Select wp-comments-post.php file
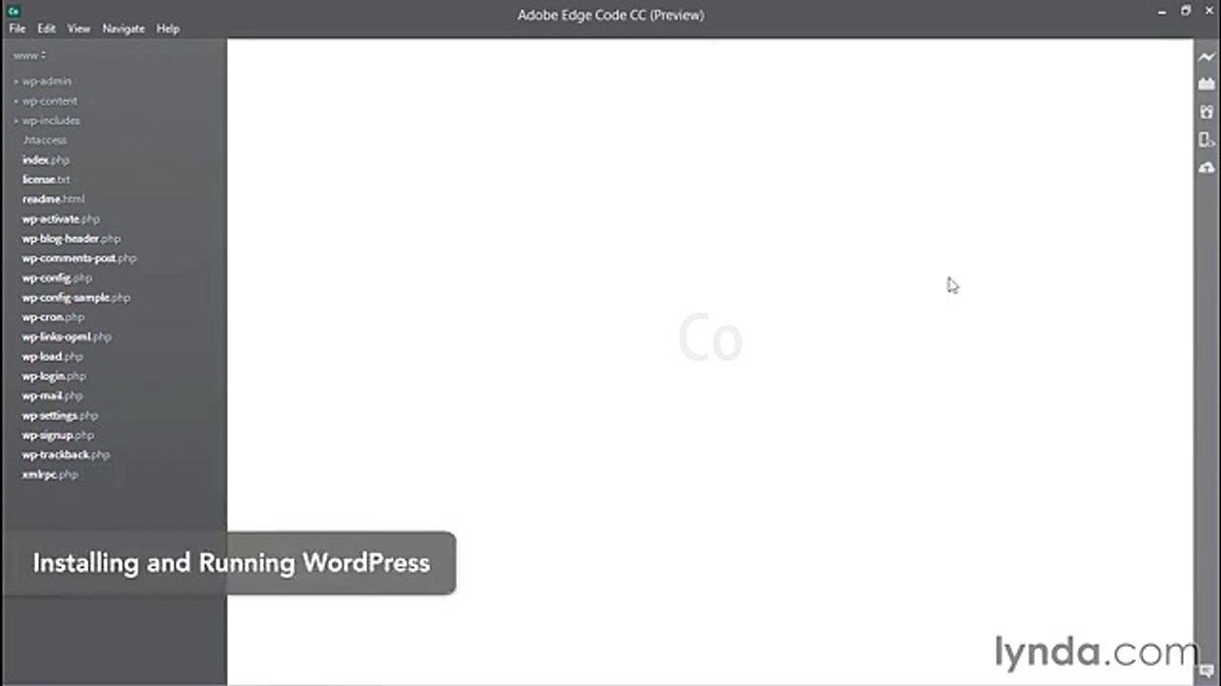 click(79, 258)
